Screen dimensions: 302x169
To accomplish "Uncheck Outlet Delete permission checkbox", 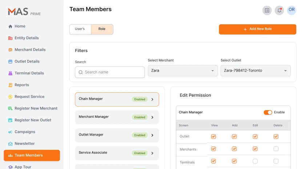I will (276, 137).
